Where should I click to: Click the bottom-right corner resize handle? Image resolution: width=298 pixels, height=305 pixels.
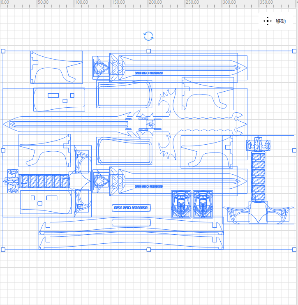(294, 250)
